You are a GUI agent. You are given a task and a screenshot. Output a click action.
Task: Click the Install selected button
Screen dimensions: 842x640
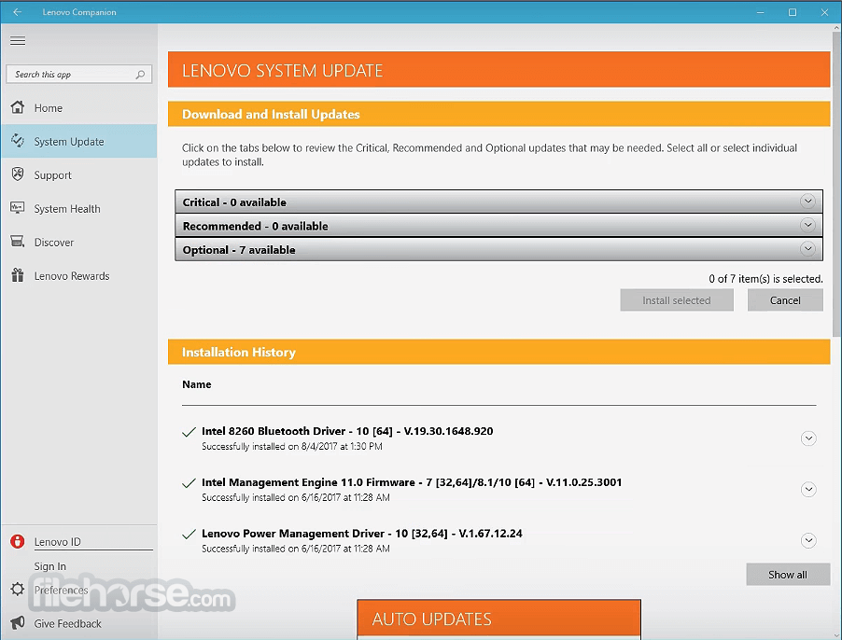click(x=677, y=300)
